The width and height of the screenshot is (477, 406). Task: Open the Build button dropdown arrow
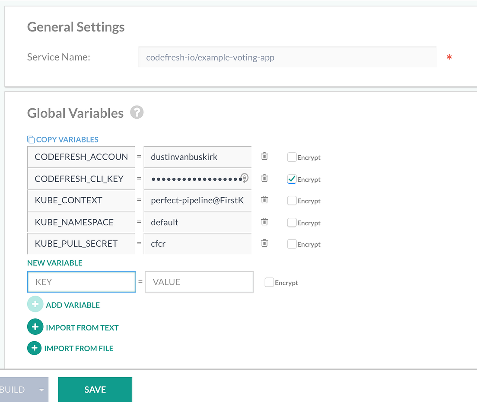41,390
